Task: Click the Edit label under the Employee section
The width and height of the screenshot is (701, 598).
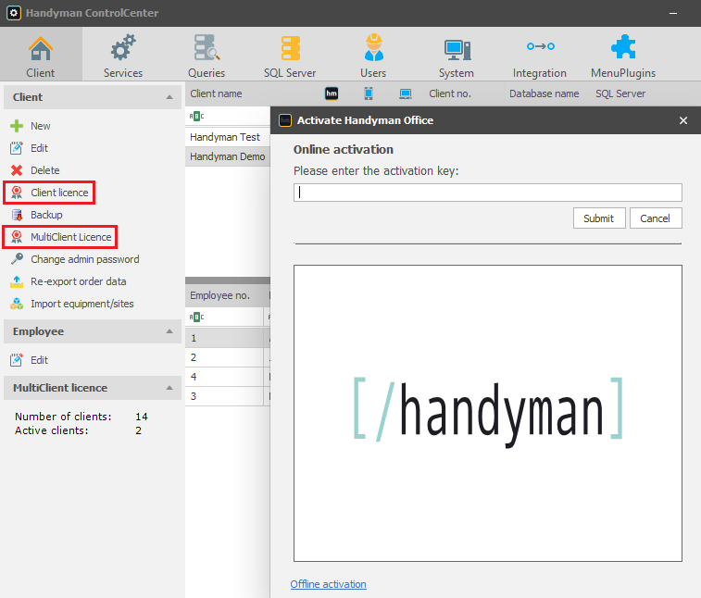Action: (x=39, y=360)
